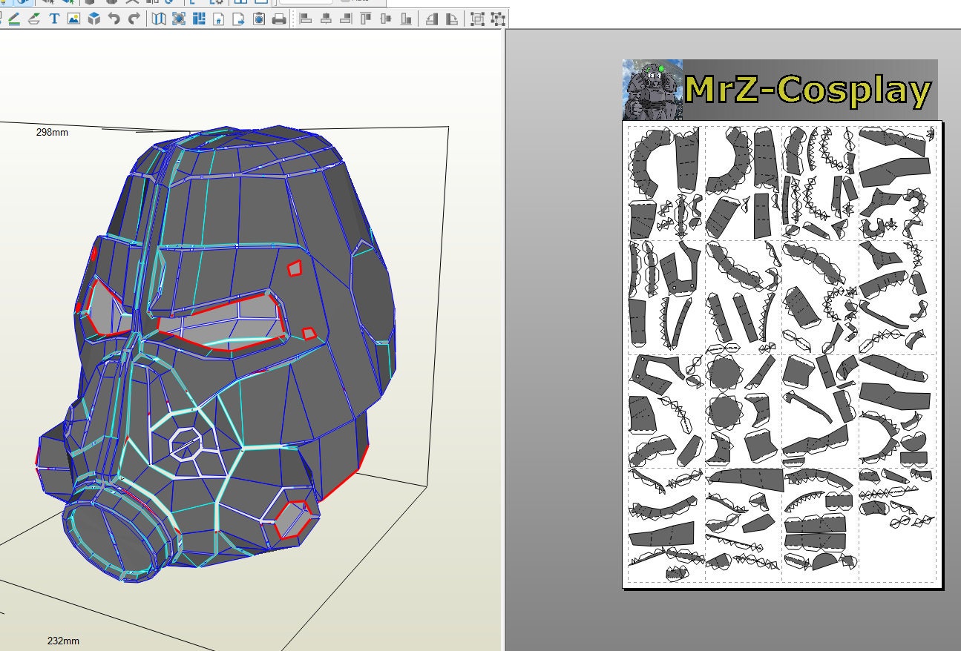Undo the last edit
Screen dimensions: 961x651
115,20
